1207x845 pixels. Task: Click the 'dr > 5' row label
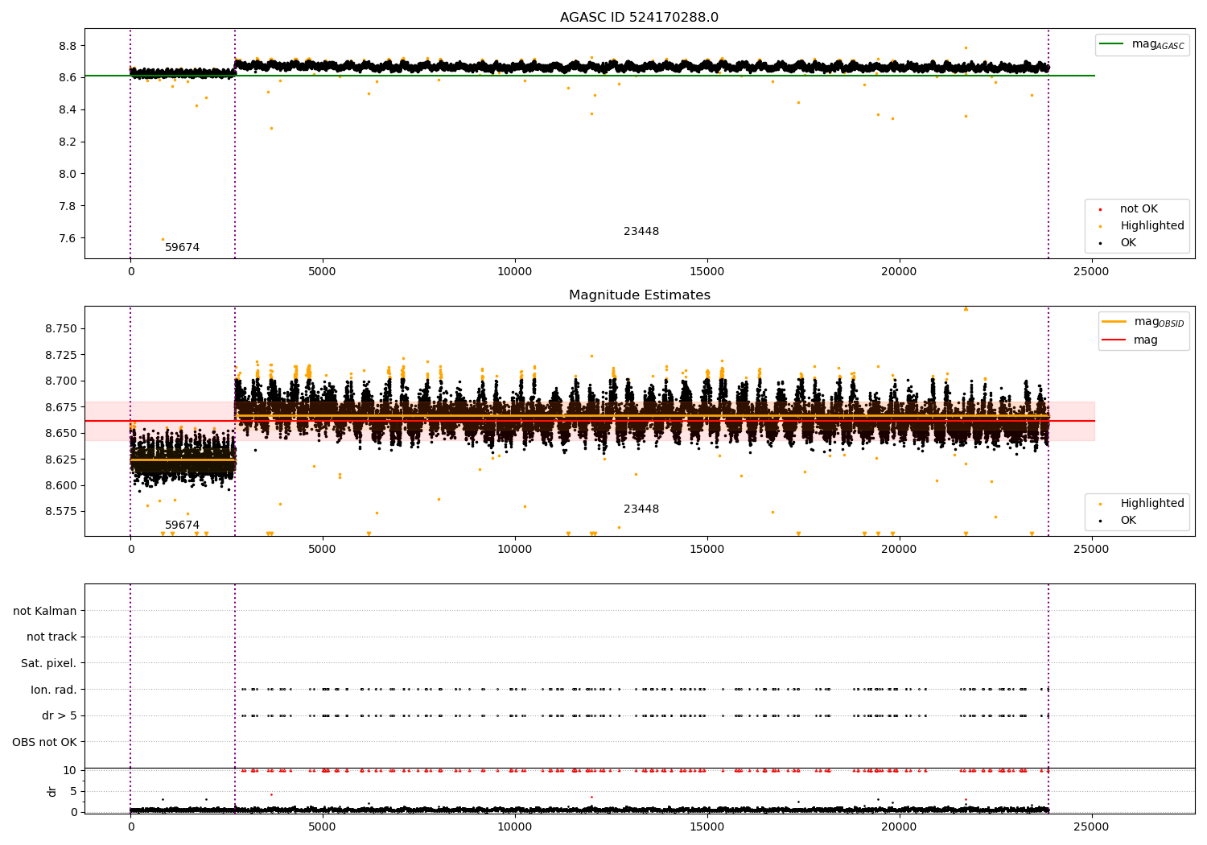60,716
